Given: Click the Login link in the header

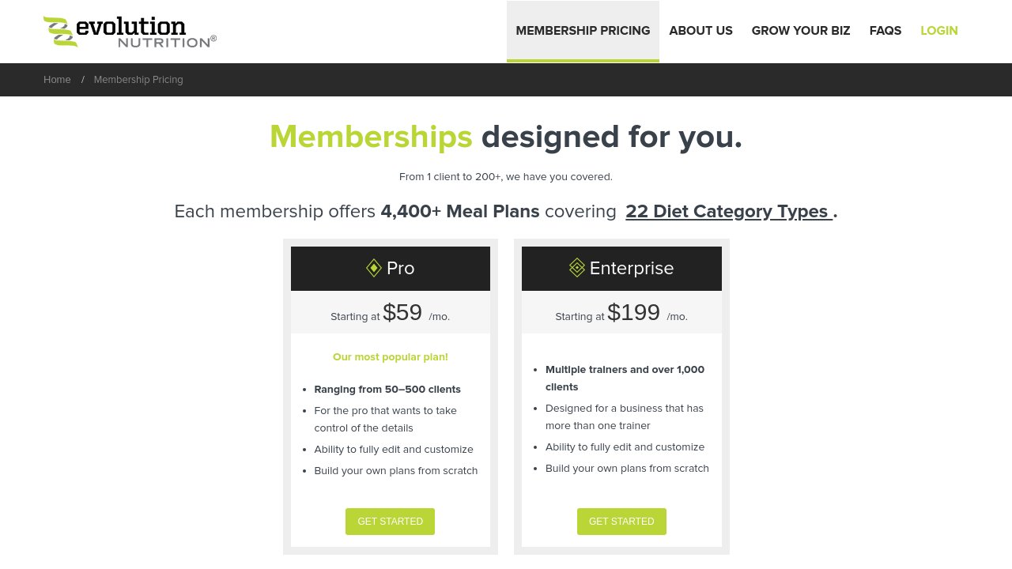Looking at the screenshot, I should [939, 31].
